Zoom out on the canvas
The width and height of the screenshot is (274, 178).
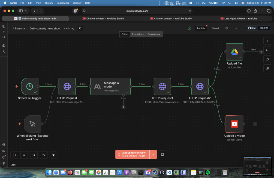(x=34, y=155)
